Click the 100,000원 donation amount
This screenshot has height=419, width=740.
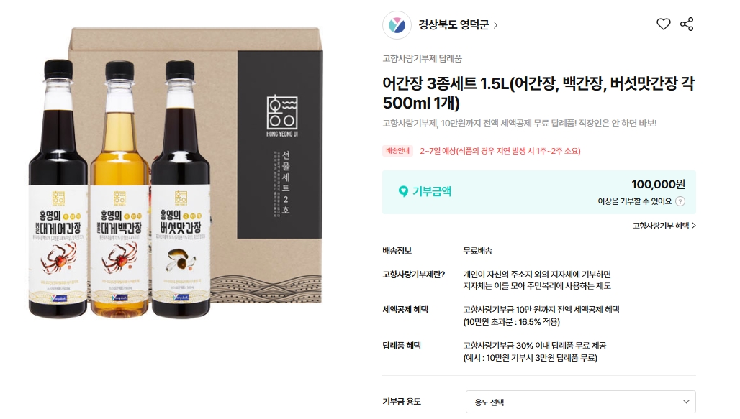coord(658,184)
